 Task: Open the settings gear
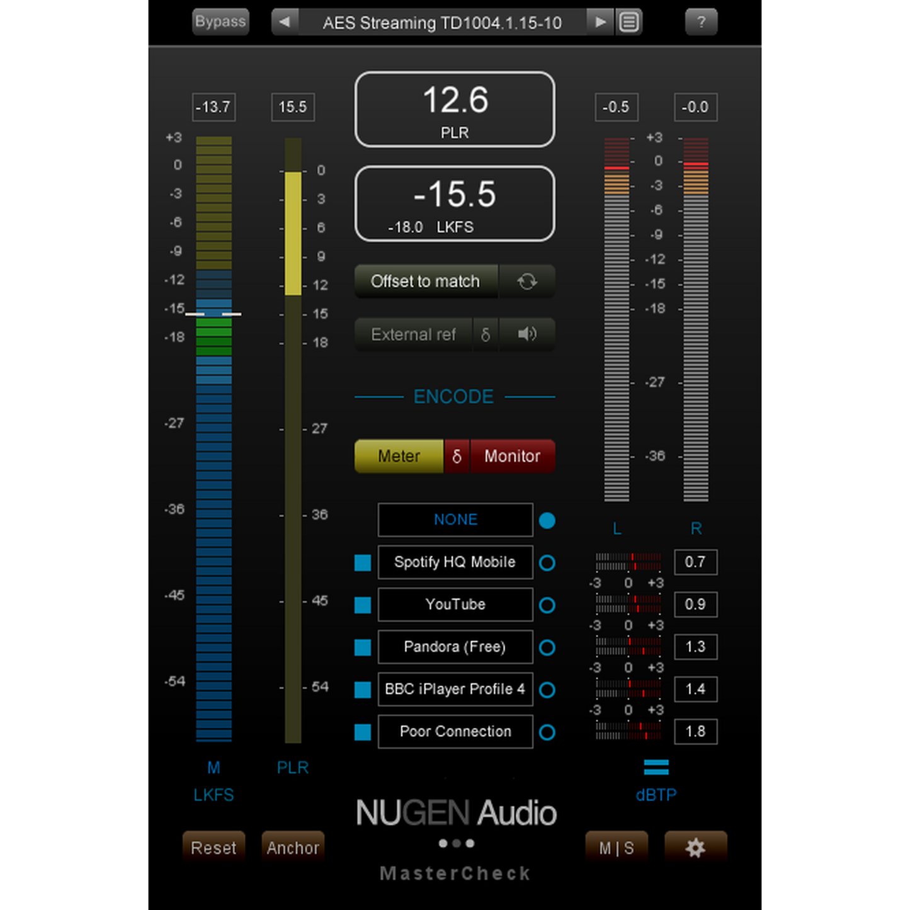tap(695, 848)
